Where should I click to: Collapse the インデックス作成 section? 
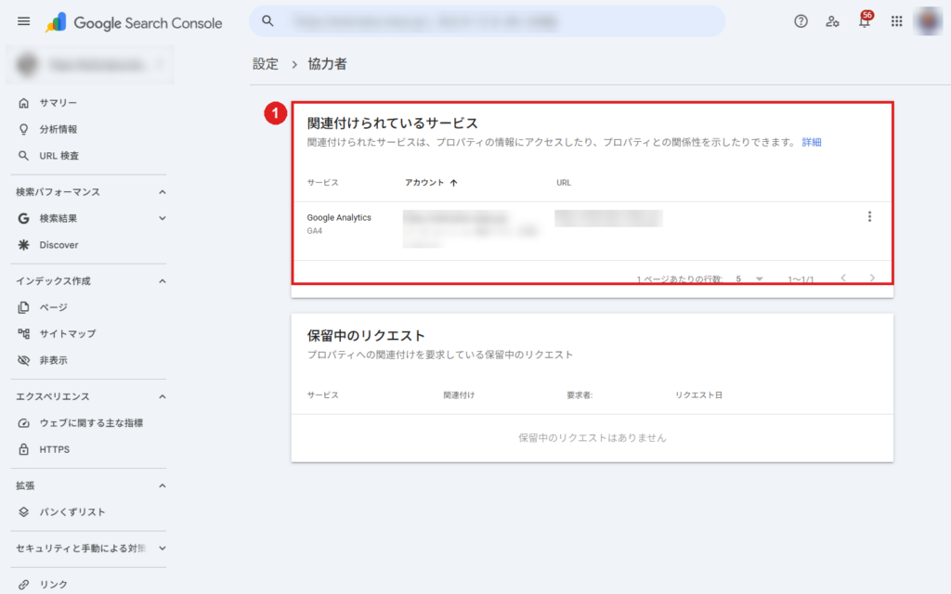162,281
